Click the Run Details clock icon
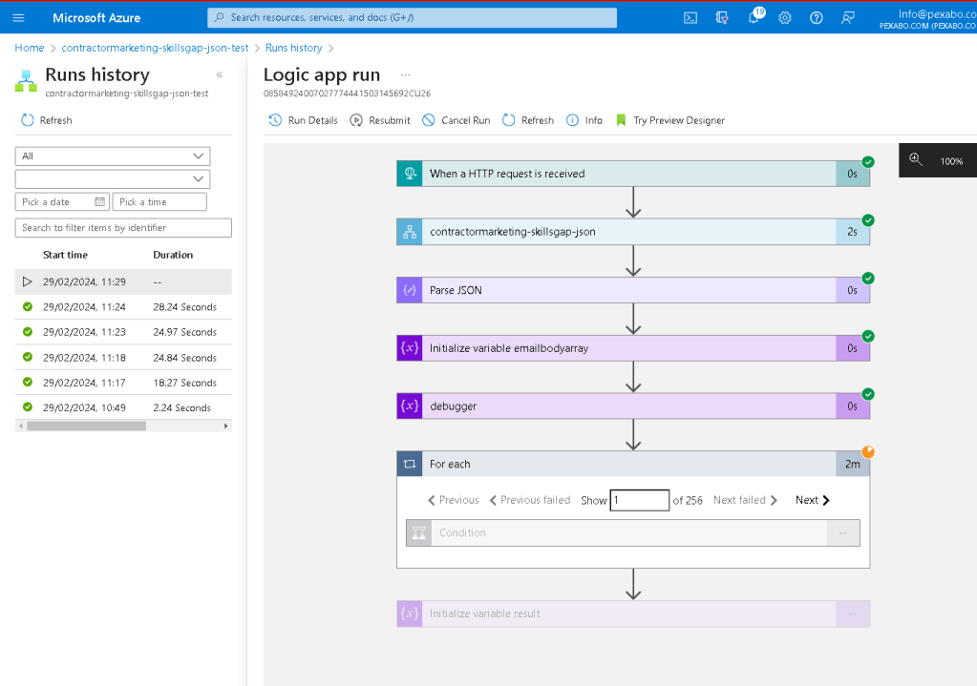The width and height of the screenshot is (977, 686). point(275,120)
